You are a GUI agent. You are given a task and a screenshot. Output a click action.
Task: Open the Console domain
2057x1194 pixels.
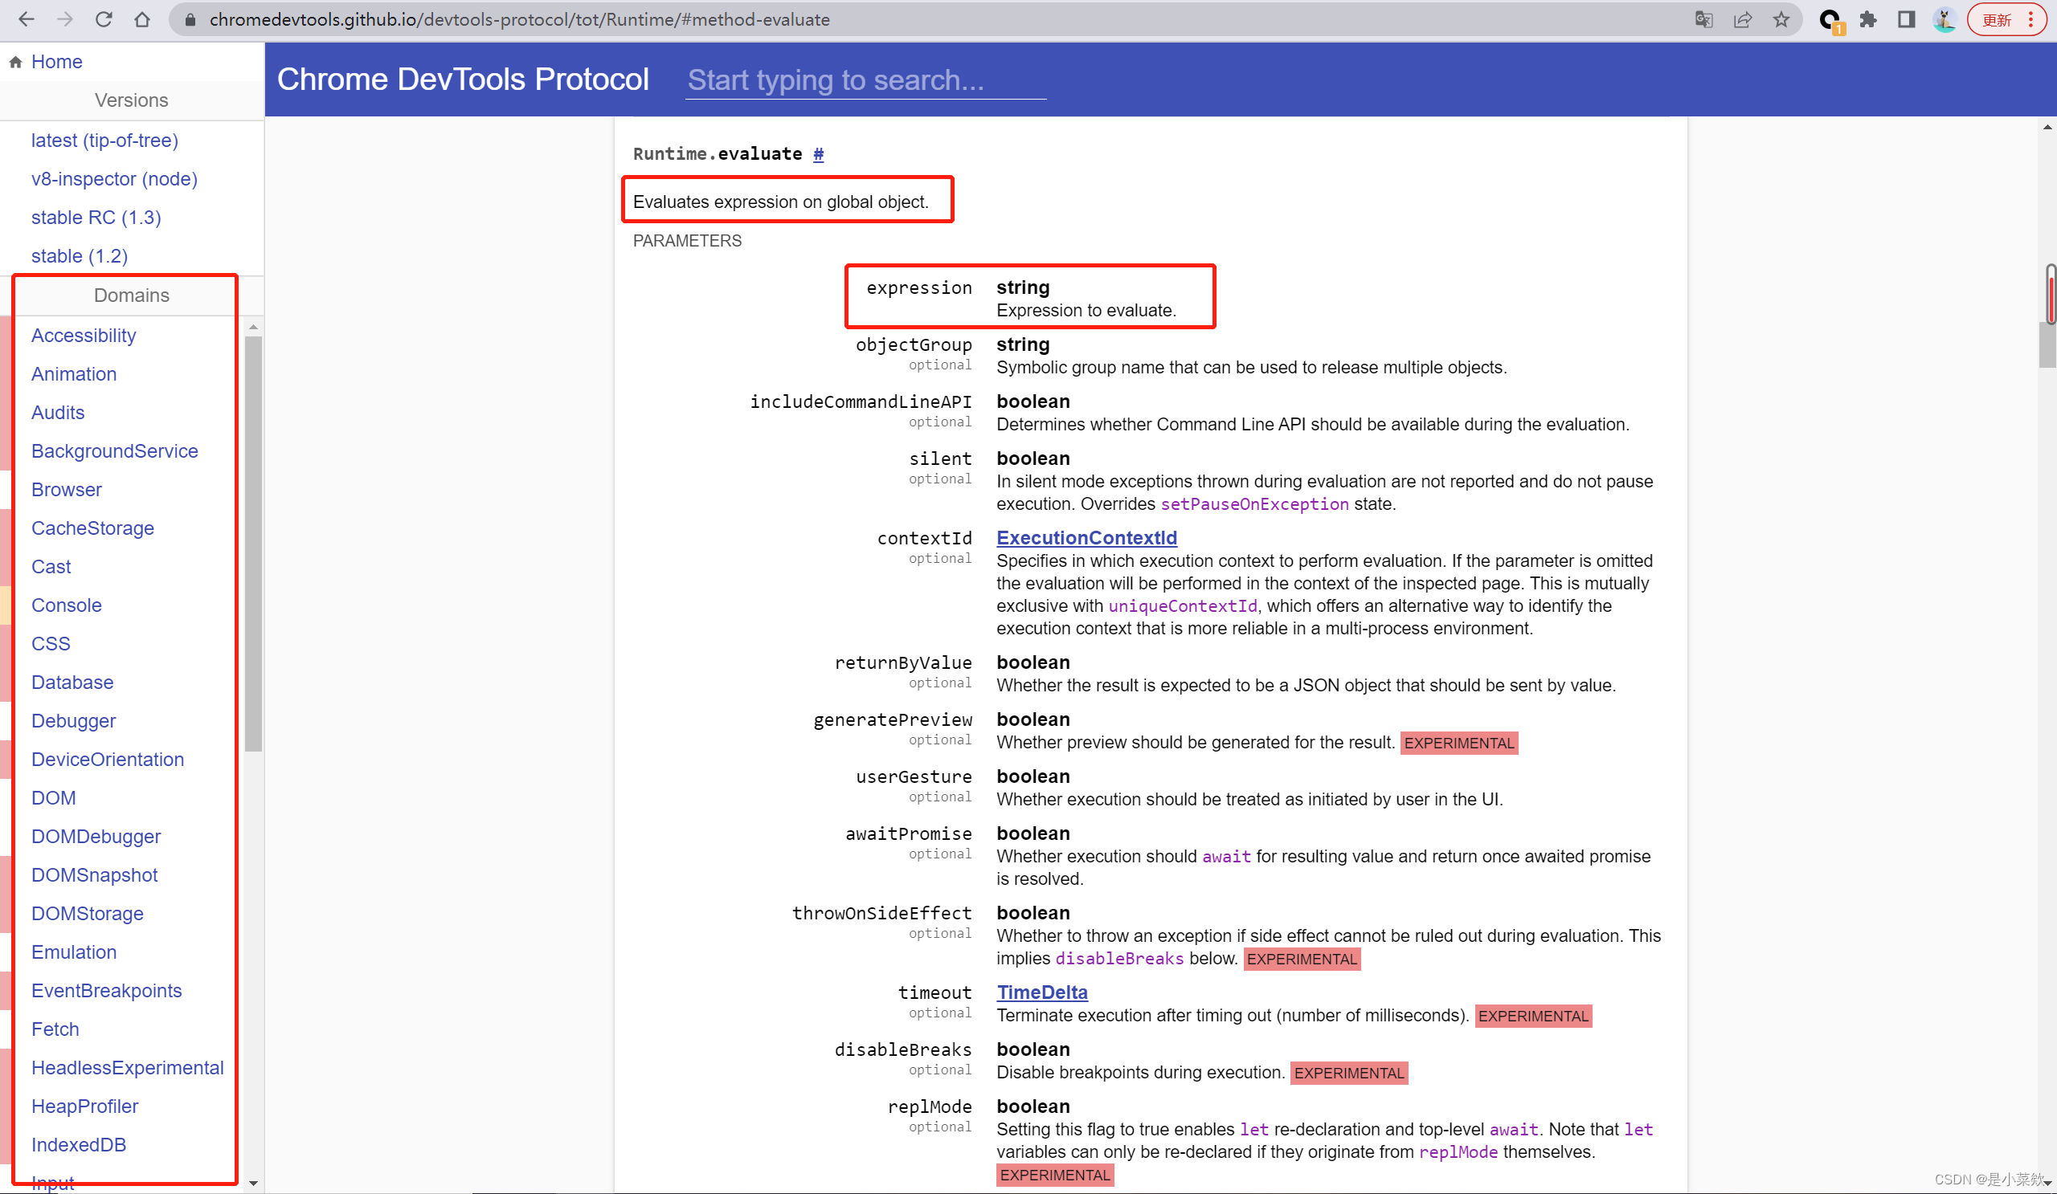(x=66, y=605)
